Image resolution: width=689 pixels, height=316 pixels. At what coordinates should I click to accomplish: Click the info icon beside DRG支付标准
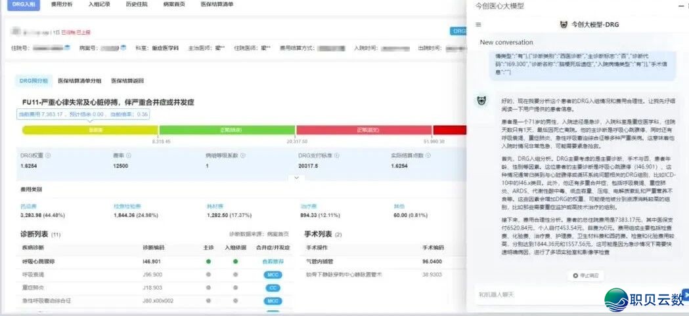point(334,156)
